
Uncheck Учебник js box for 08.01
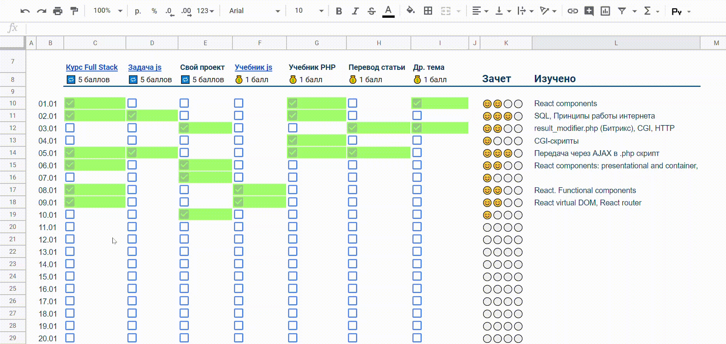click(239, 190)
